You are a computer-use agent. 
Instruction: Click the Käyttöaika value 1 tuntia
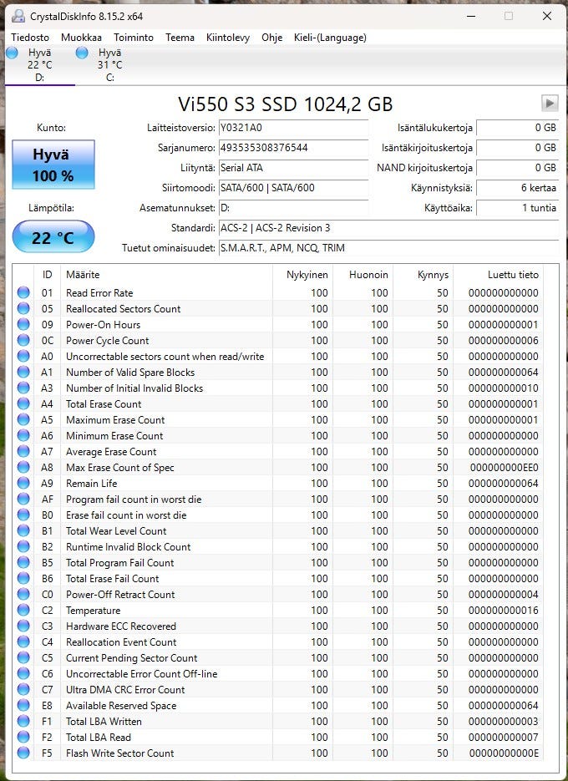pyautogui.click(x=517, y=208)
